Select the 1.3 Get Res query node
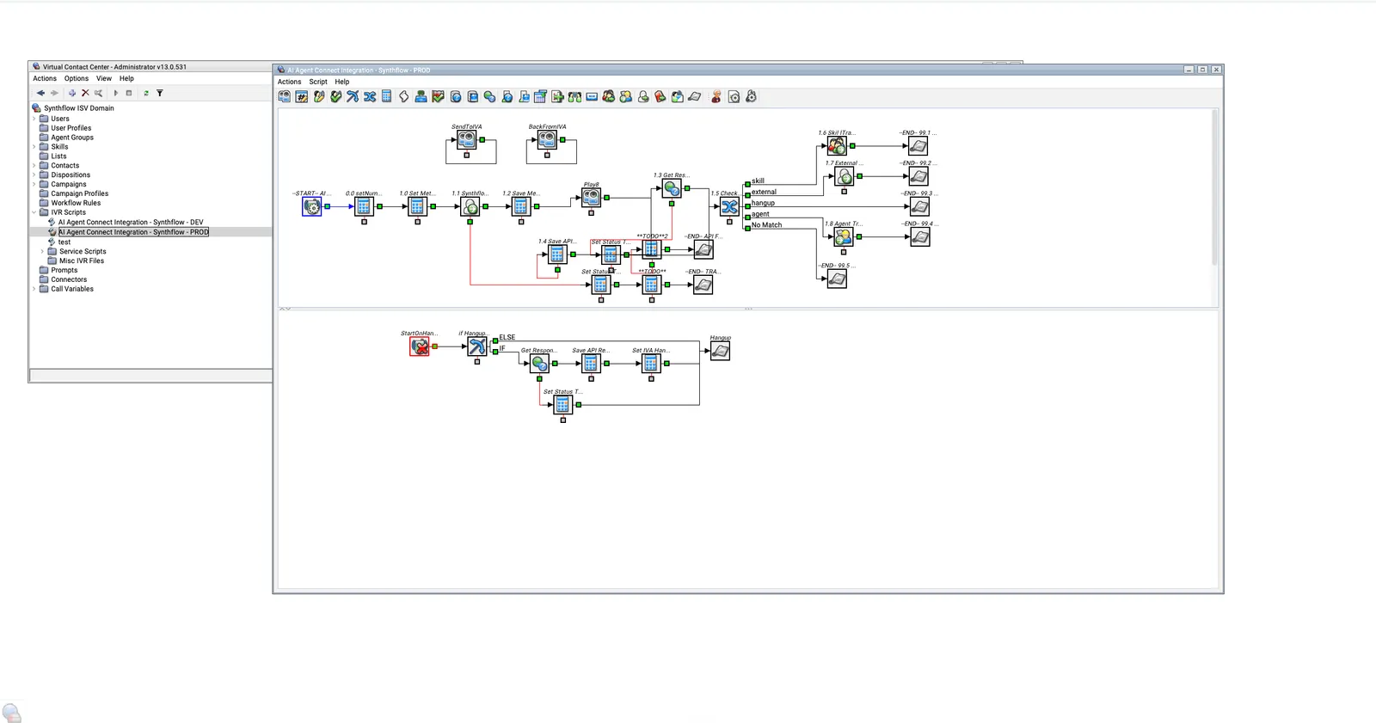This screenshot has height=723, width=1376. (672, 188)
